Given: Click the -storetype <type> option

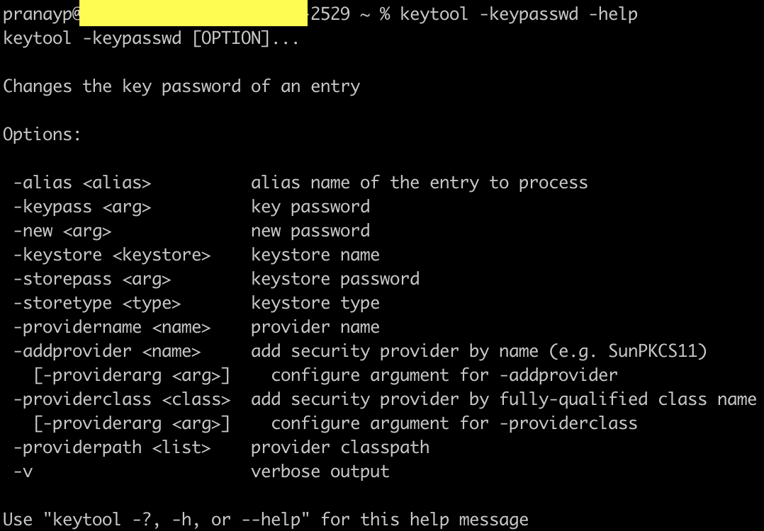Looking at the screenshot, I should click(x=97, y=303).
